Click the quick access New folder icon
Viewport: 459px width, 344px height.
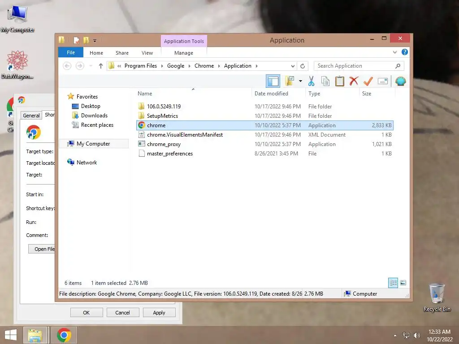[x=86, y=40]
